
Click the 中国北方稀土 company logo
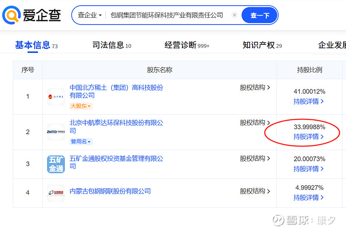pyautogui.click(x=56, y=97)
